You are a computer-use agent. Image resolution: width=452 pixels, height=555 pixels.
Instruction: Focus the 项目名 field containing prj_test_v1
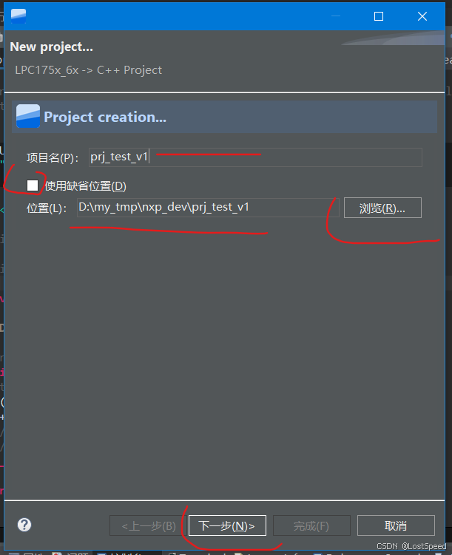(255, 157)
